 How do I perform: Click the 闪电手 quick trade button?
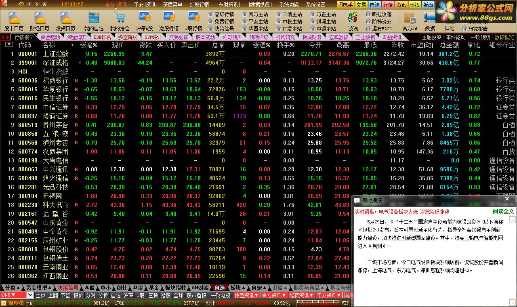(346, 5)
